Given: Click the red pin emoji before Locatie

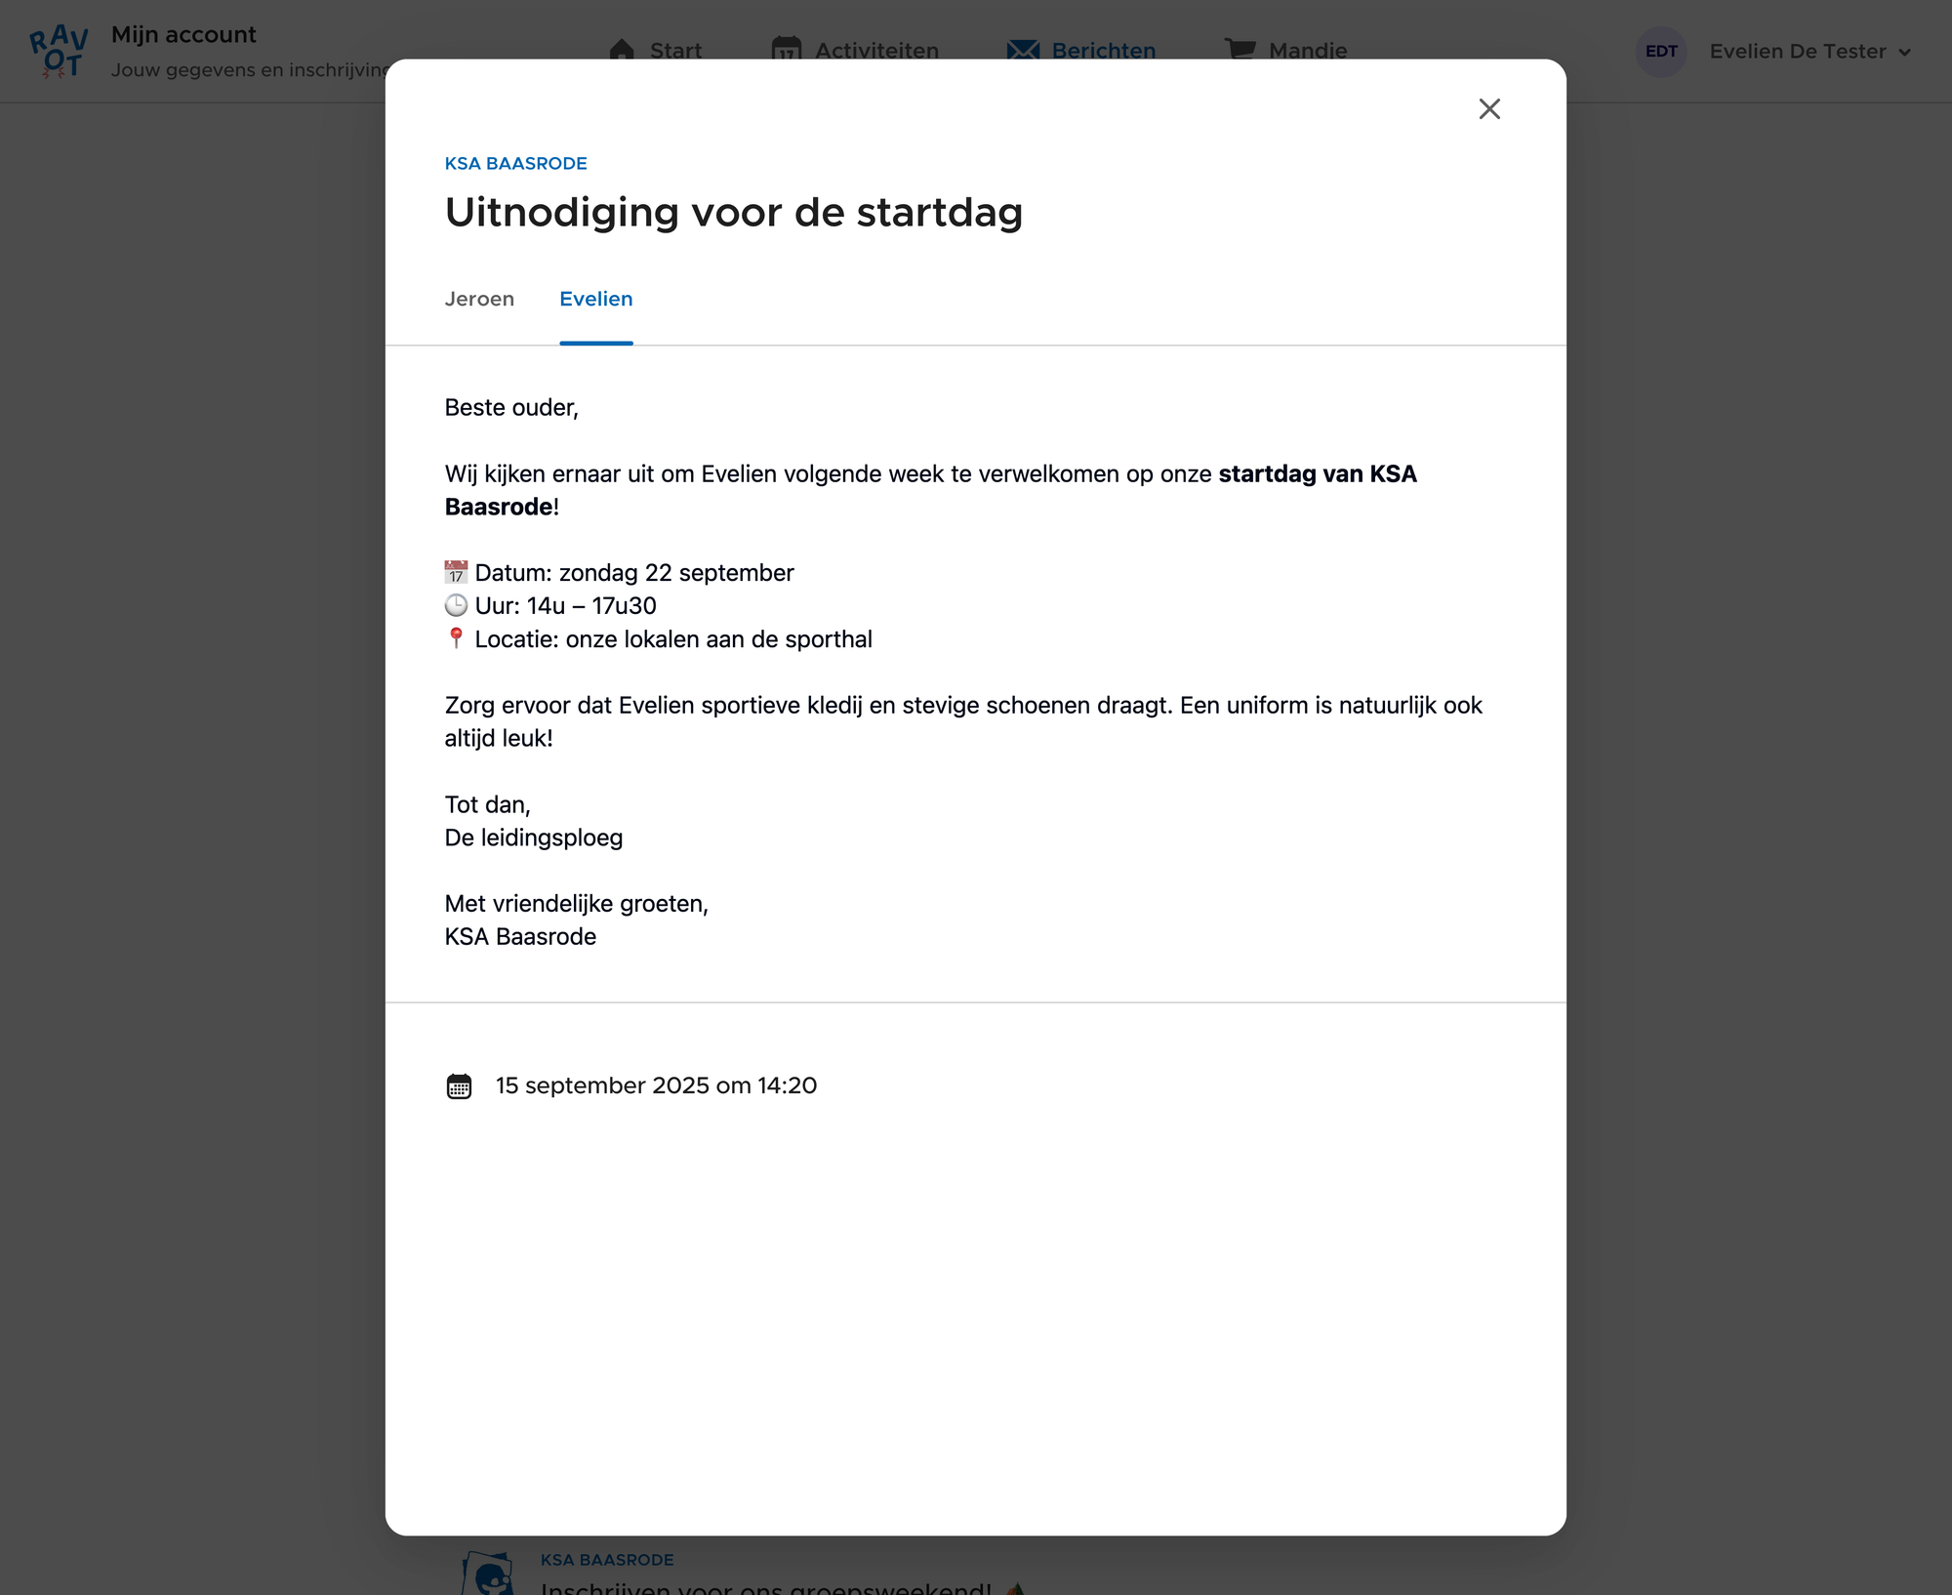Looking at the screenshot, I should click(x=456, y=638).
